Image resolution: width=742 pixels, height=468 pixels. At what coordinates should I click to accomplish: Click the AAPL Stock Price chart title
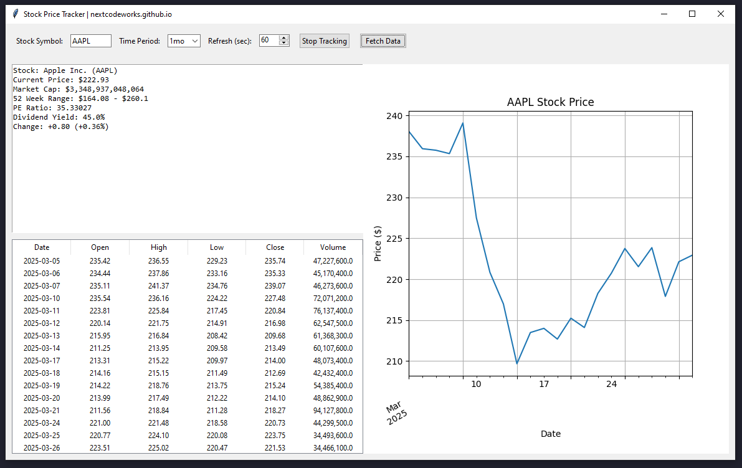tap(550, 102)
